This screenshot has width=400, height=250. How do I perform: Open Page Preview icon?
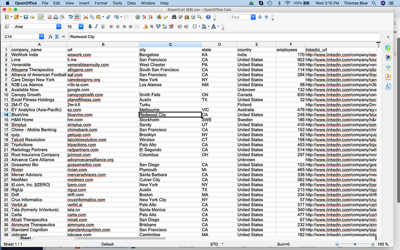click(x=62, y=17)
